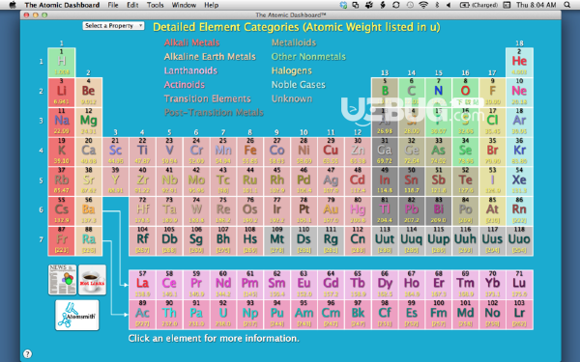The image size is (580, 362).
Task: Select the Actinoids category label
Action: (x=185, y=85)
